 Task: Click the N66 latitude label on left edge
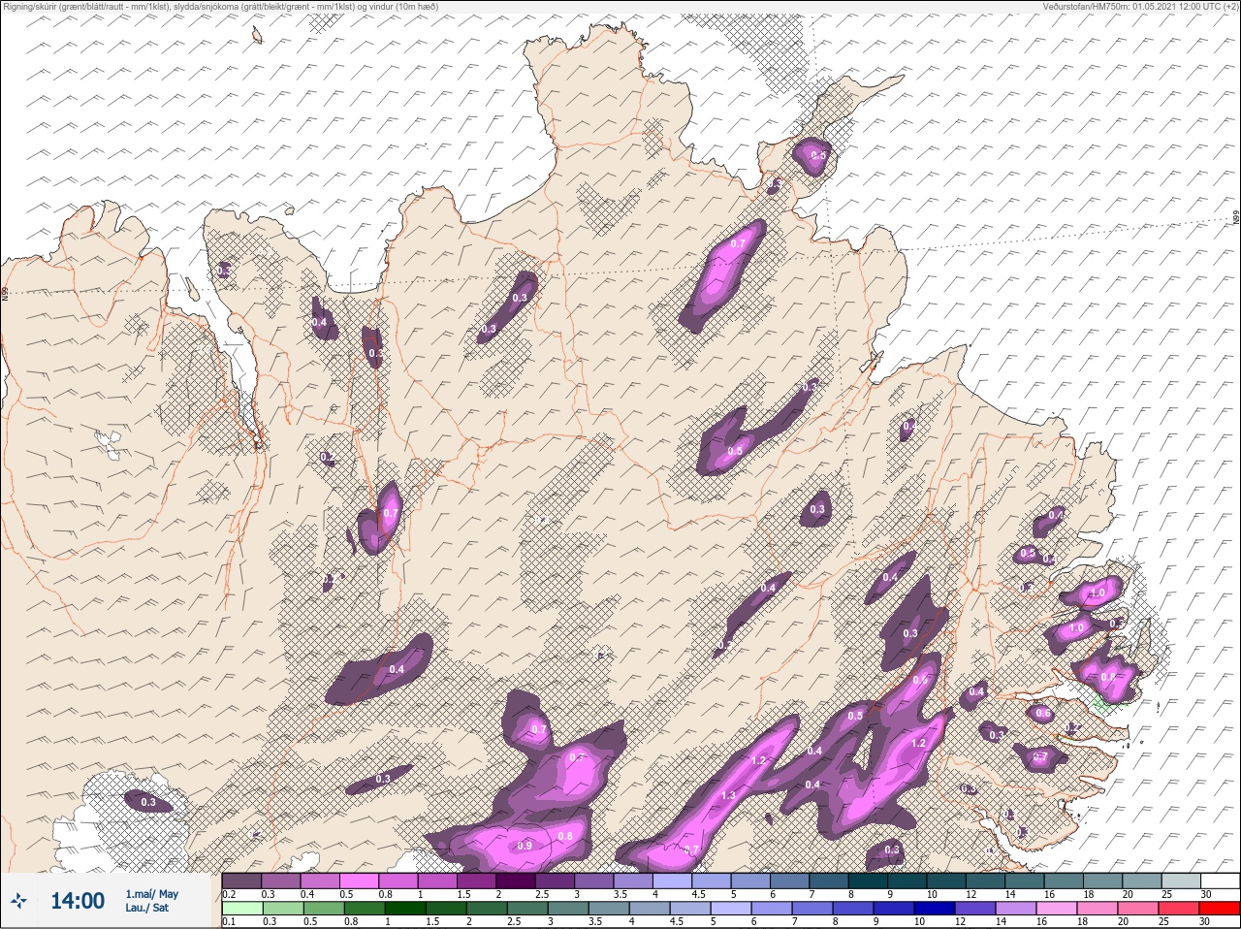[5, 294]
